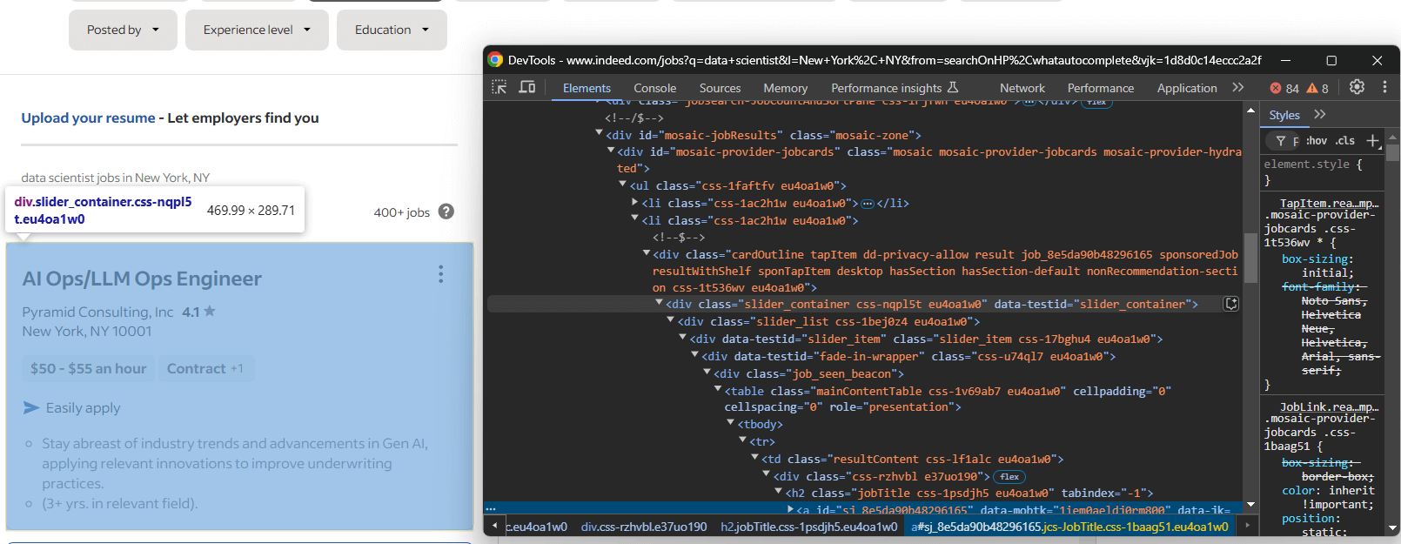Select the a#sj_8e5da90b48296165 breadcrumb item
This screenshot has width=1401, height=544.
(1069, 527)
